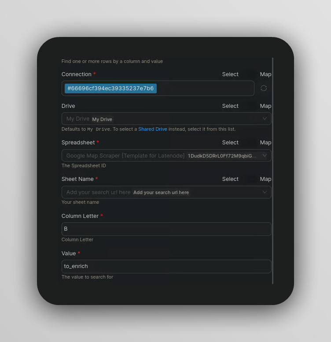Focus the Value input with to_enrich
Viewport: 331px width, 342px height.
pos(166,266)
